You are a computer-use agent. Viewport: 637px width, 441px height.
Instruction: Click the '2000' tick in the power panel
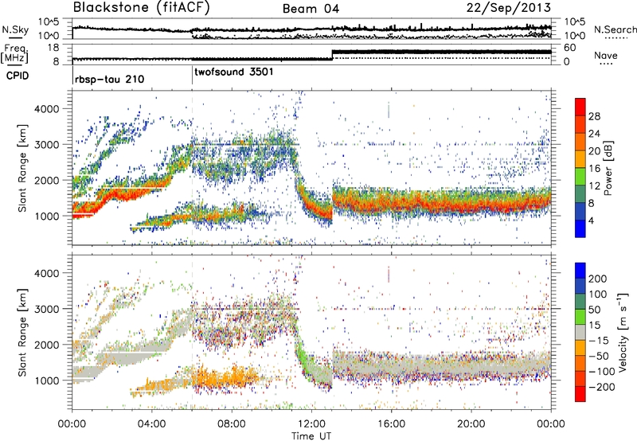46,180
